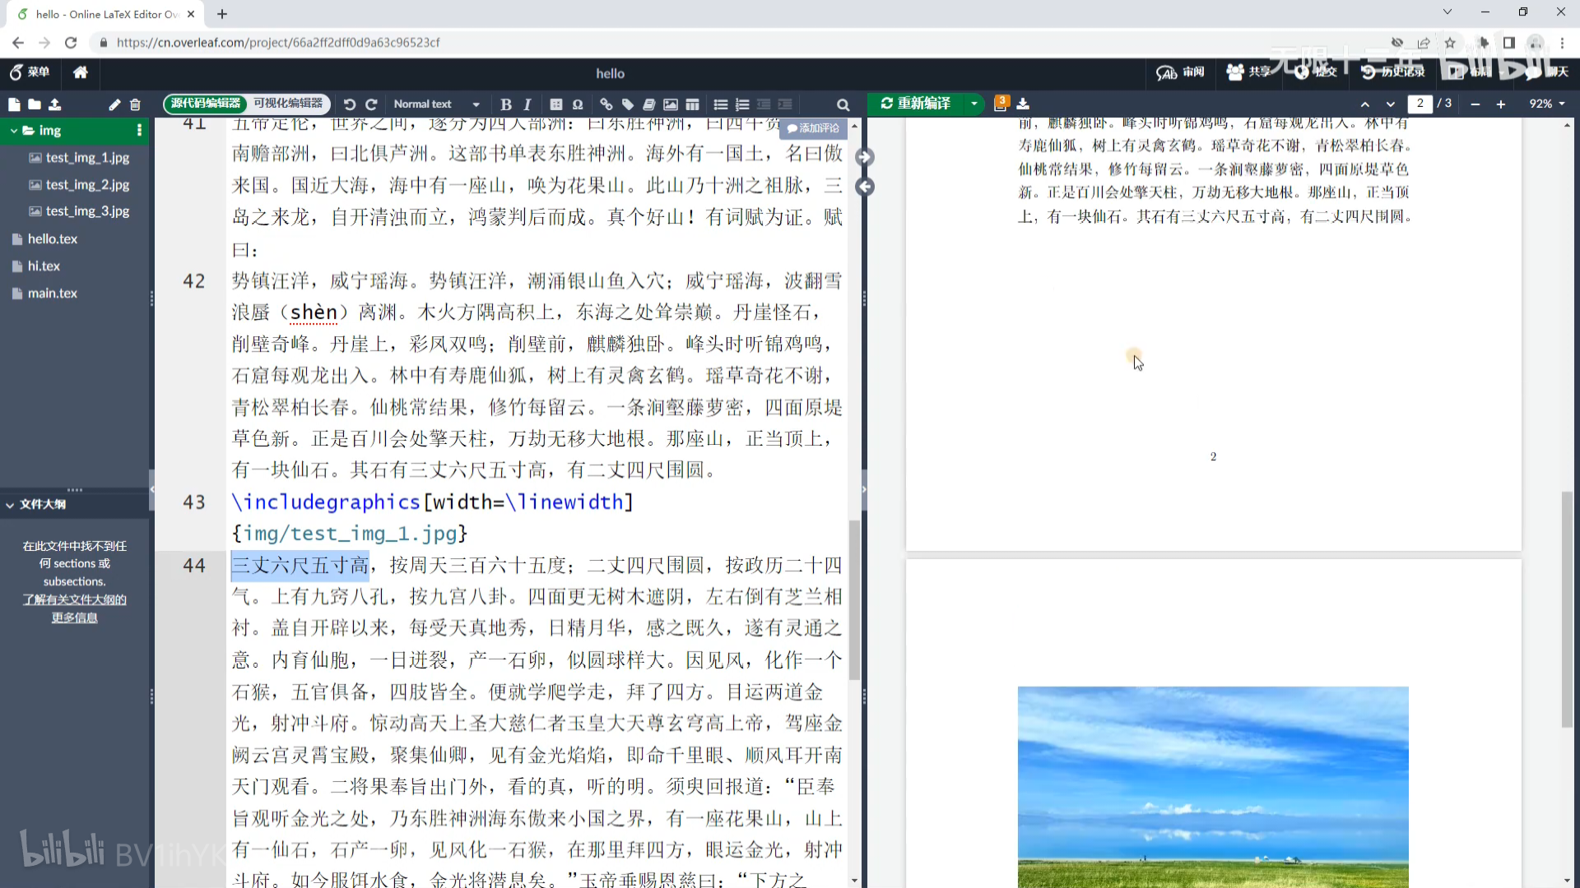This screenshot has height=888, width=1580.
Task: Download the compiled PDF
Action: pos(1023,104)
